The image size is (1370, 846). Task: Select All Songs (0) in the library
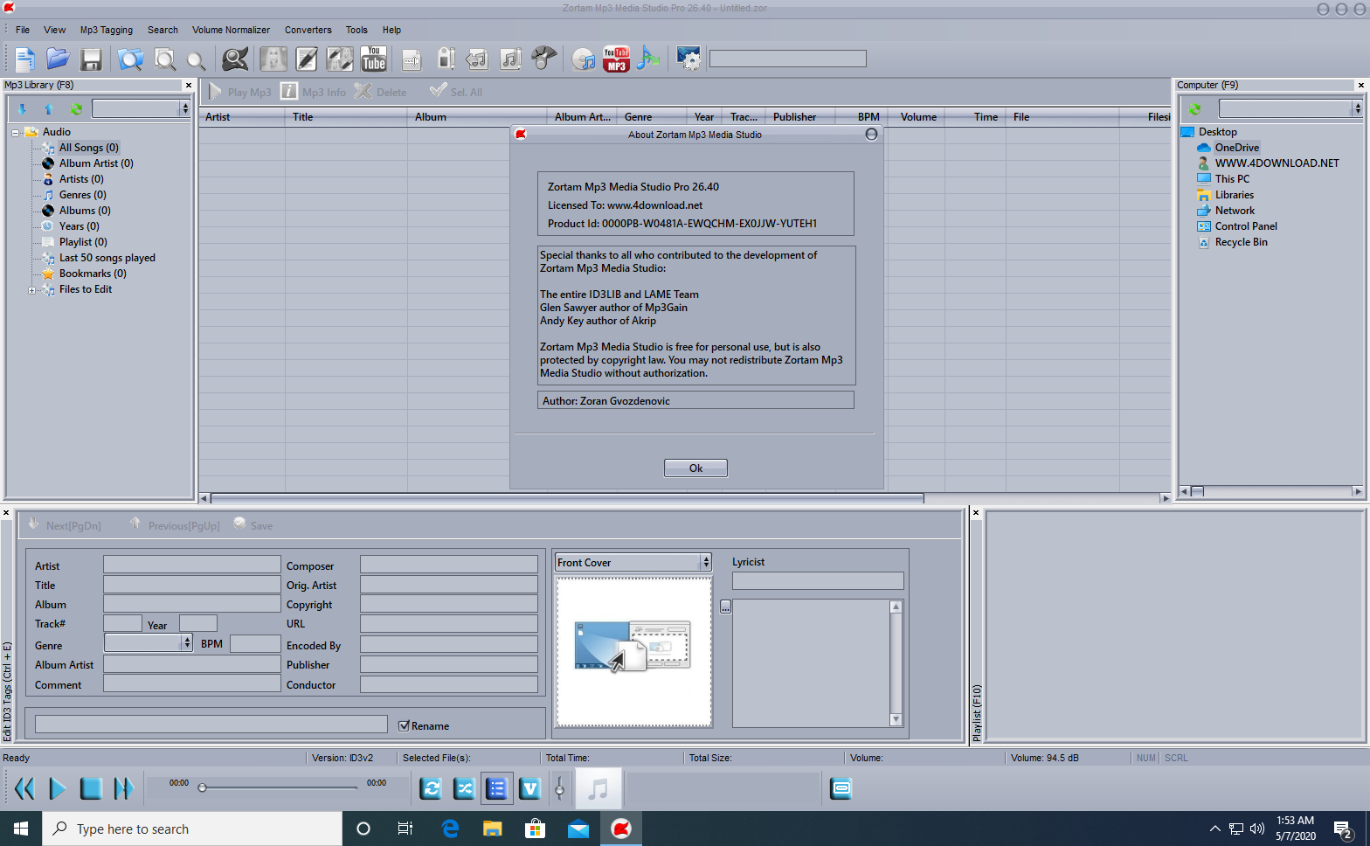[x=89, y=148]
